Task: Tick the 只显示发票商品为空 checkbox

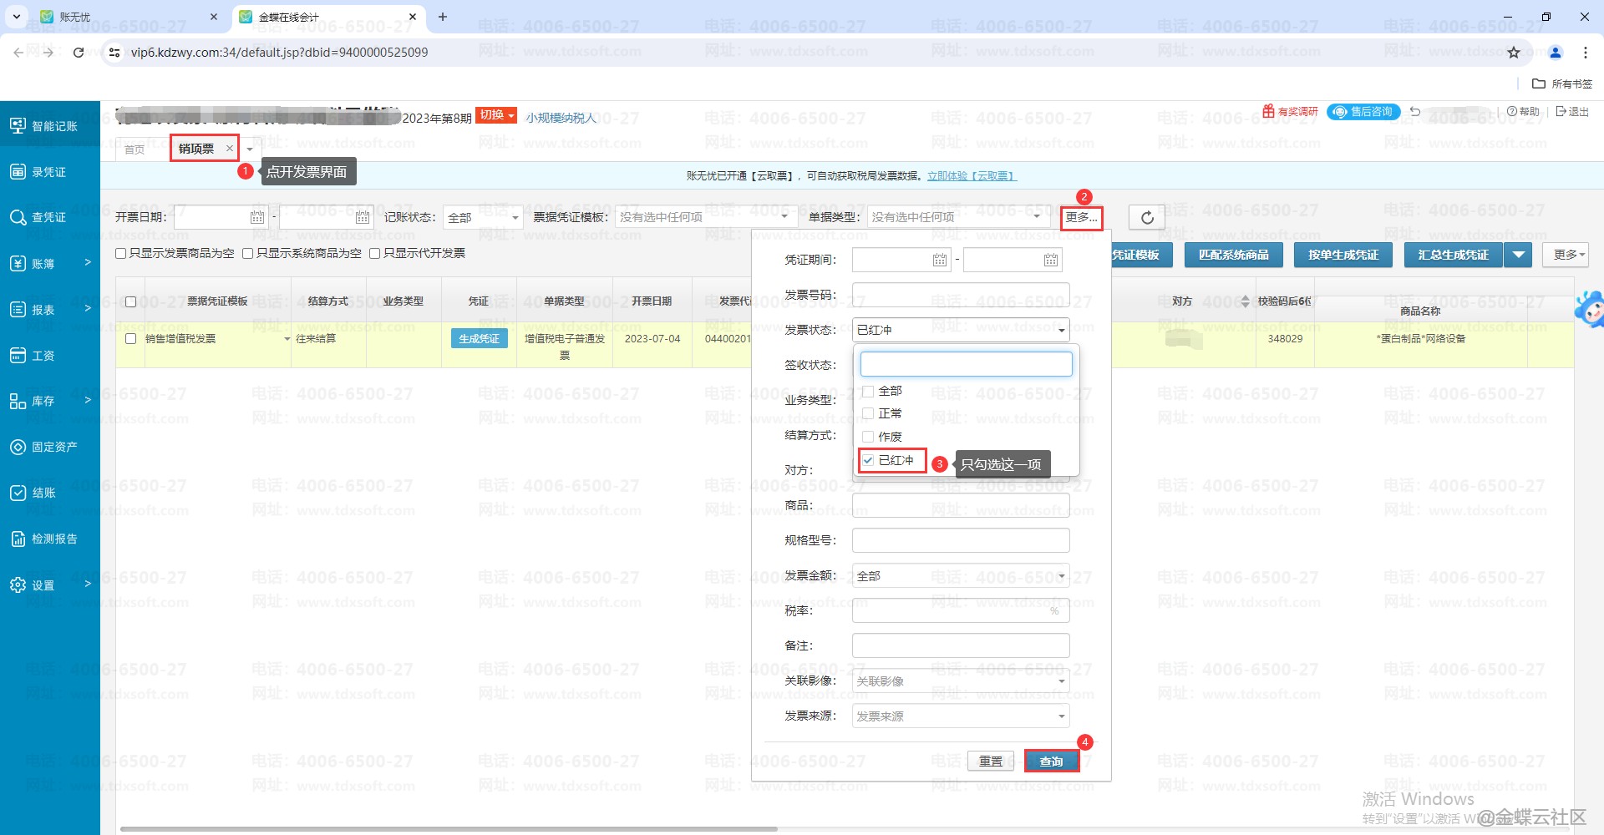Action: pos(121,253)
